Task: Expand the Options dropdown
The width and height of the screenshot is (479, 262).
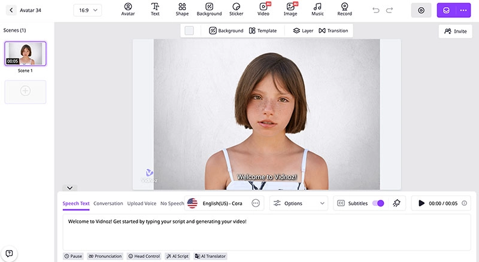Action: [299, 203]
